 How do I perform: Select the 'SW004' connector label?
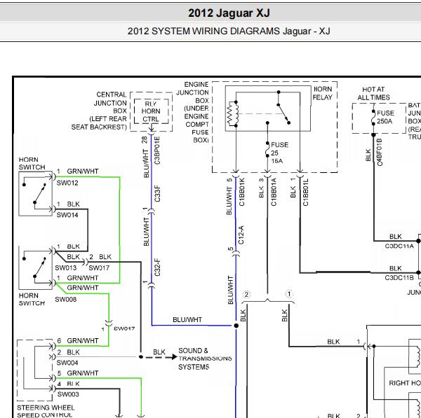[x=67, y=363]
